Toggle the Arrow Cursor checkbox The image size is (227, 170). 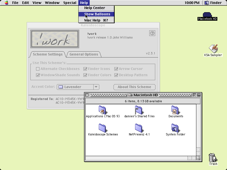click(116, 69)
